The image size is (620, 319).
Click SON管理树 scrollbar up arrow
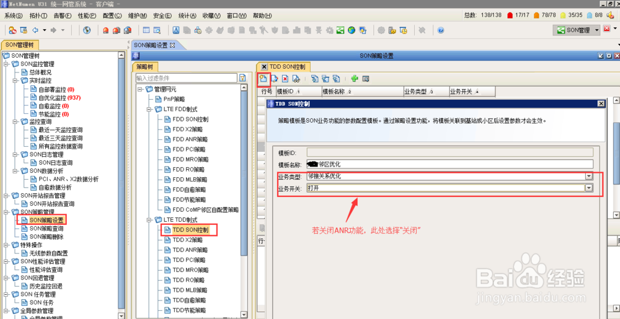coord(122,55)
